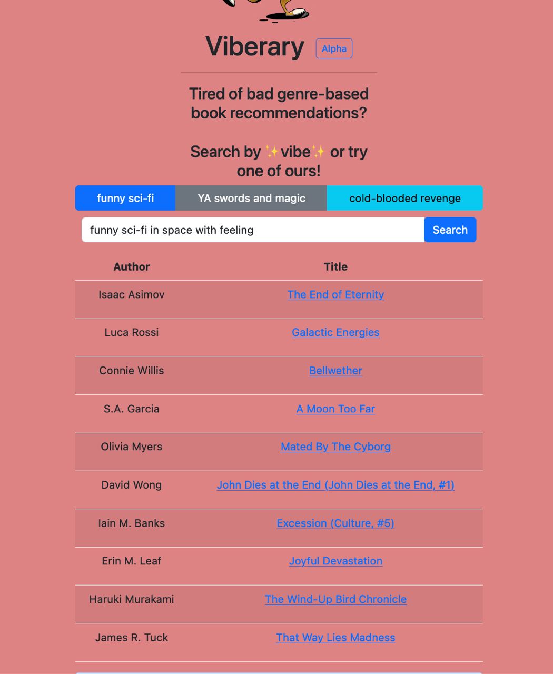Follow the A Moon Too Far link
Viewport: 553px width, 674px height.
[x=335, y=409]
